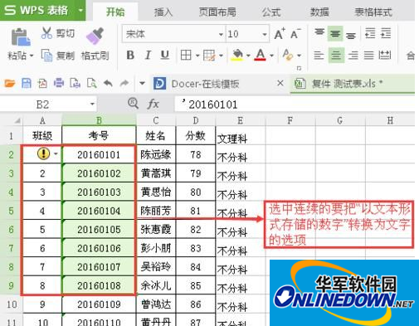Align text left
Image resolution: width=419 pixels, height=326 pixels.
[319, 55]
